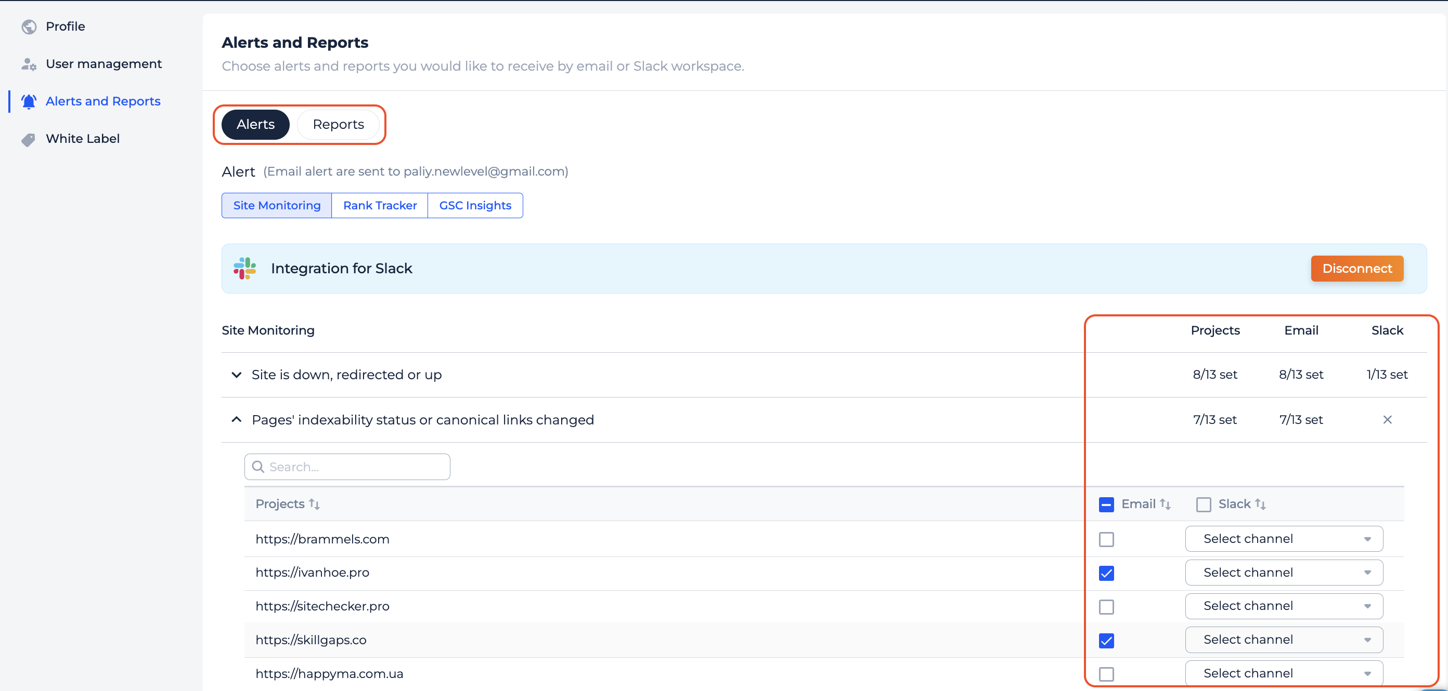Open the Rank Tracker alerts tab

(380, 205)
